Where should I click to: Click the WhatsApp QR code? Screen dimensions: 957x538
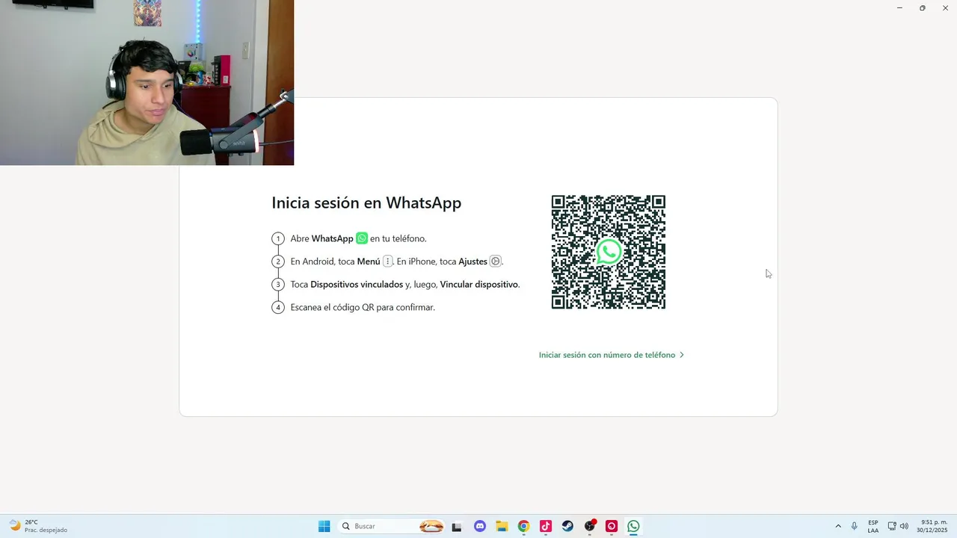(609, 252)
